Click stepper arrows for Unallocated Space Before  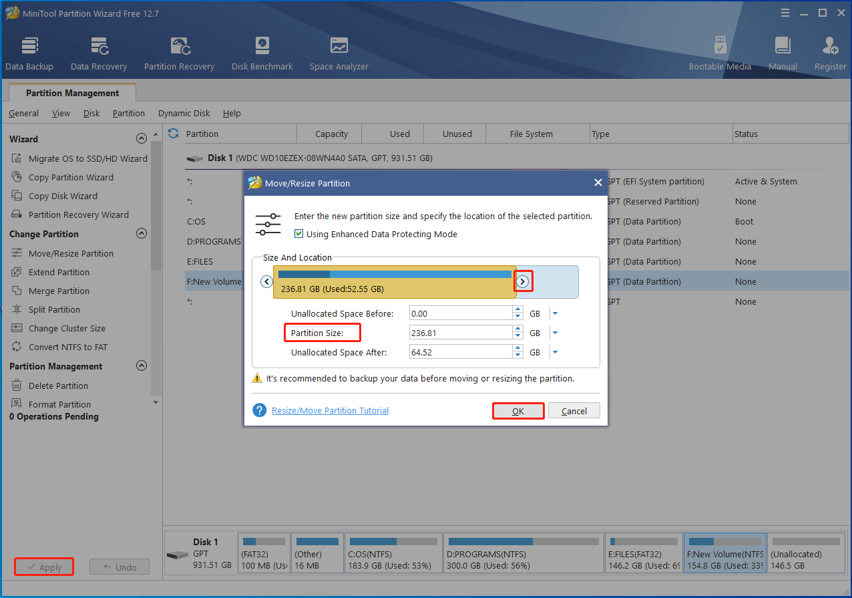tap(517, 313)
